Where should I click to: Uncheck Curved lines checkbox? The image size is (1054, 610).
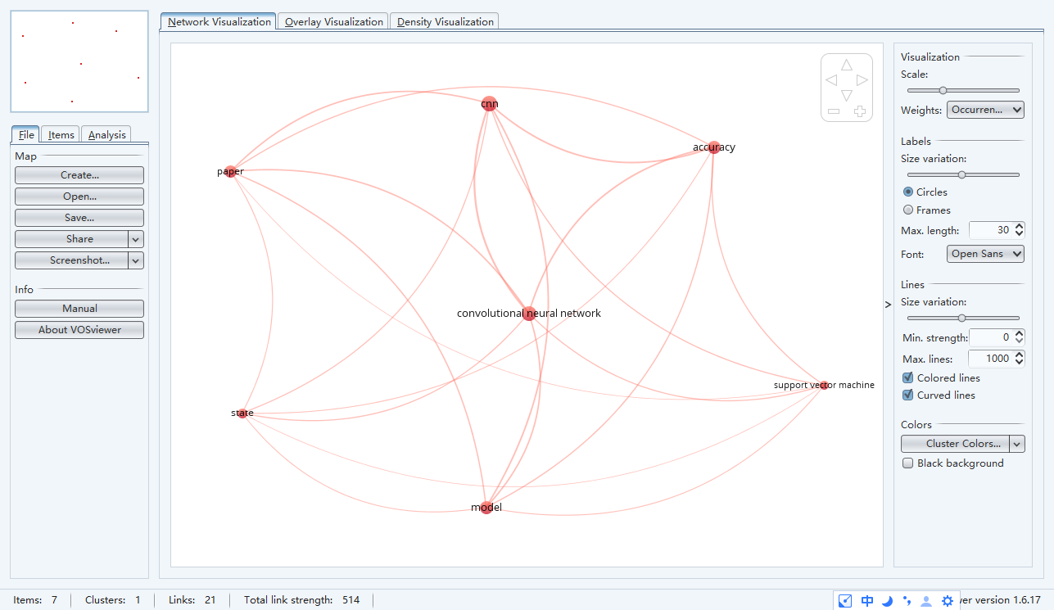click(x=907, y=395)
